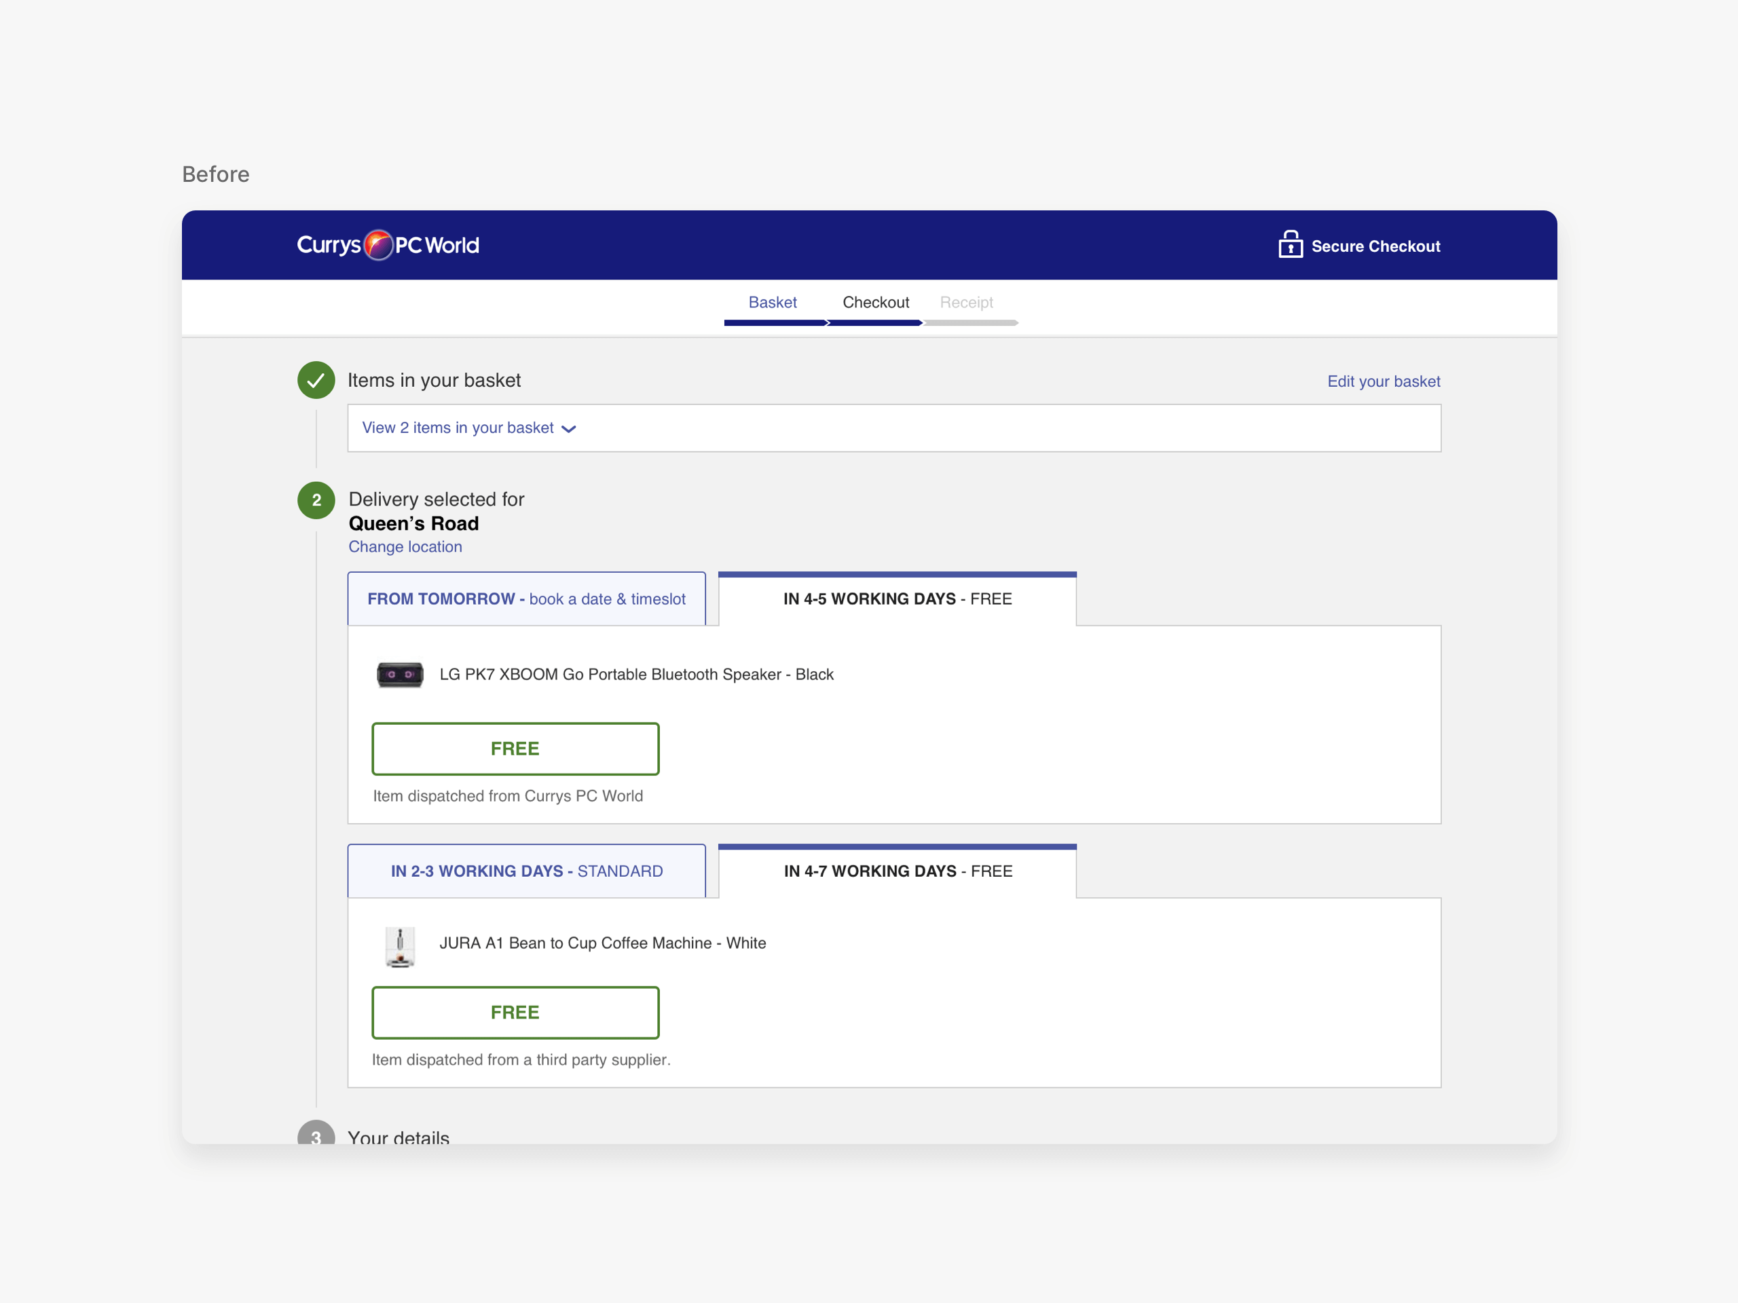Click the Secure Checkout padlock icon
This screenshot has width=1738, height=1303.
click(1290, 244)
